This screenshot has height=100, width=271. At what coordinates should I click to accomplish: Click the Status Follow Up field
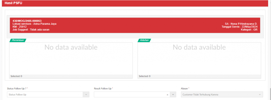click(x=48, y=95)
